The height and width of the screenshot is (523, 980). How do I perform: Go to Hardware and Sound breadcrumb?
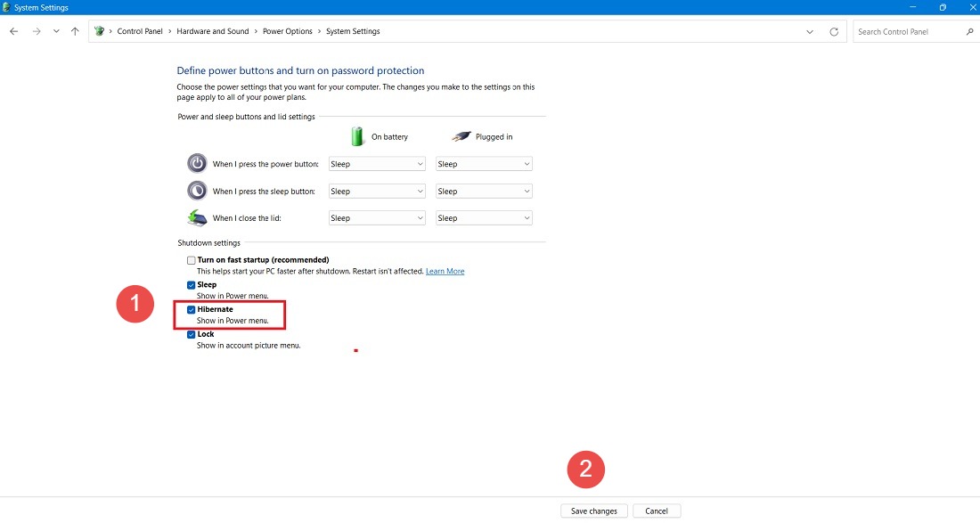212,30
